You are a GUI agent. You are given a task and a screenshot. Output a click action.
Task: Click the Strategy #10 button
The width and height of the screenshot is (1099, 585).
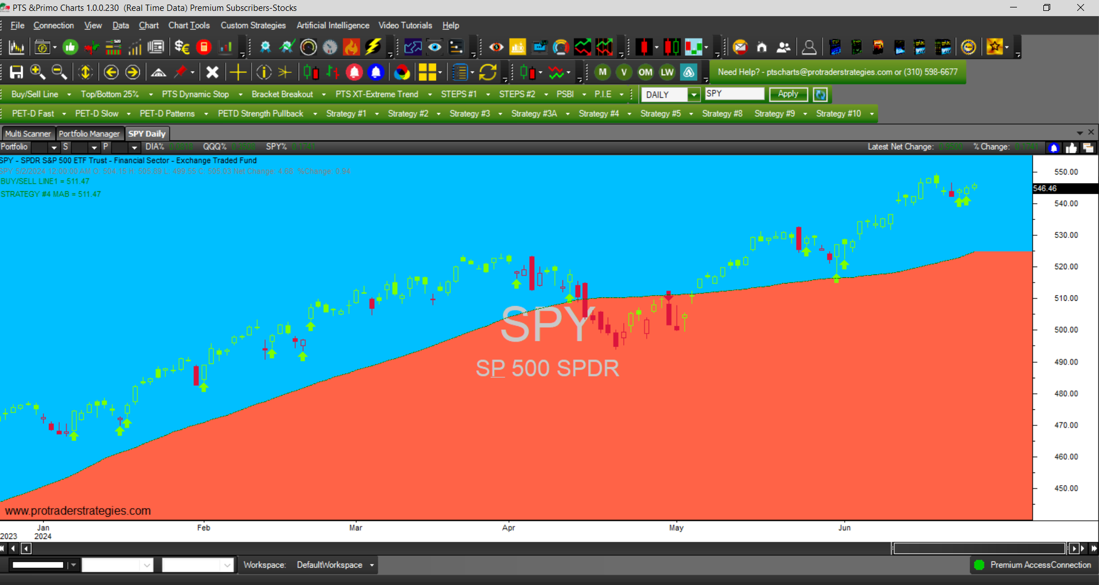point(838,114)
